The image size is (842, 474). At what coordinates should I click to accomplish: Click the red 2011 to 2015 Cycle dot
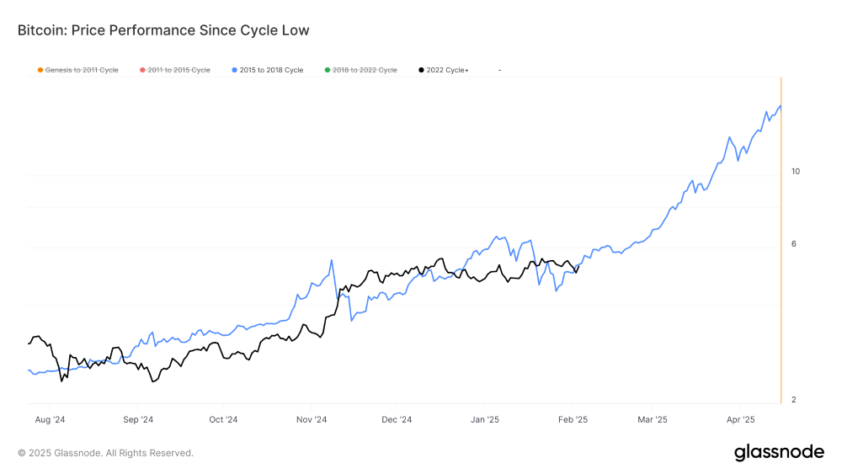tap(142, 70)
